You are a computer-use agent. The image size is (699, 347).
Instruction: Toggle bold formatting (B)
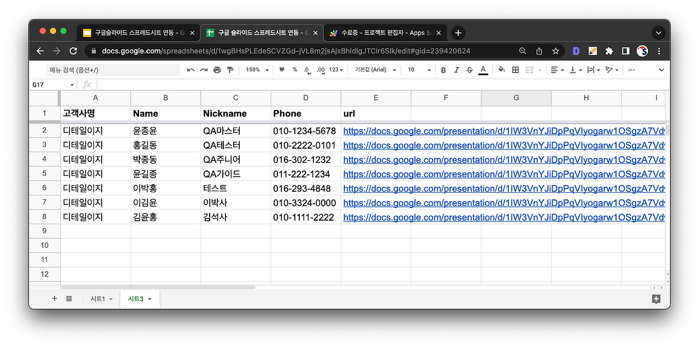point(443,70)
